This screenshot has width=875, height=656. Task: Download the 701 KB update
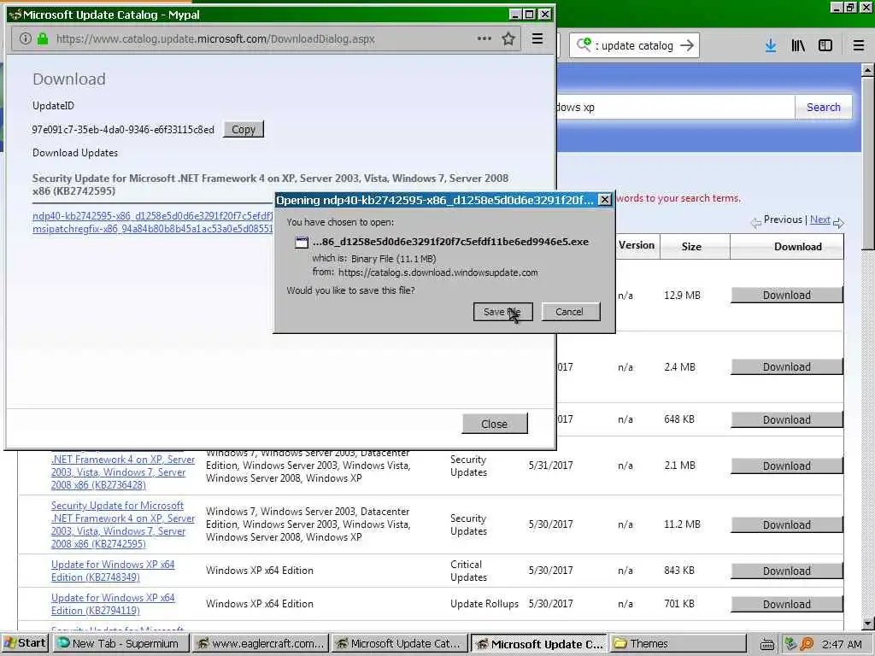787,604
